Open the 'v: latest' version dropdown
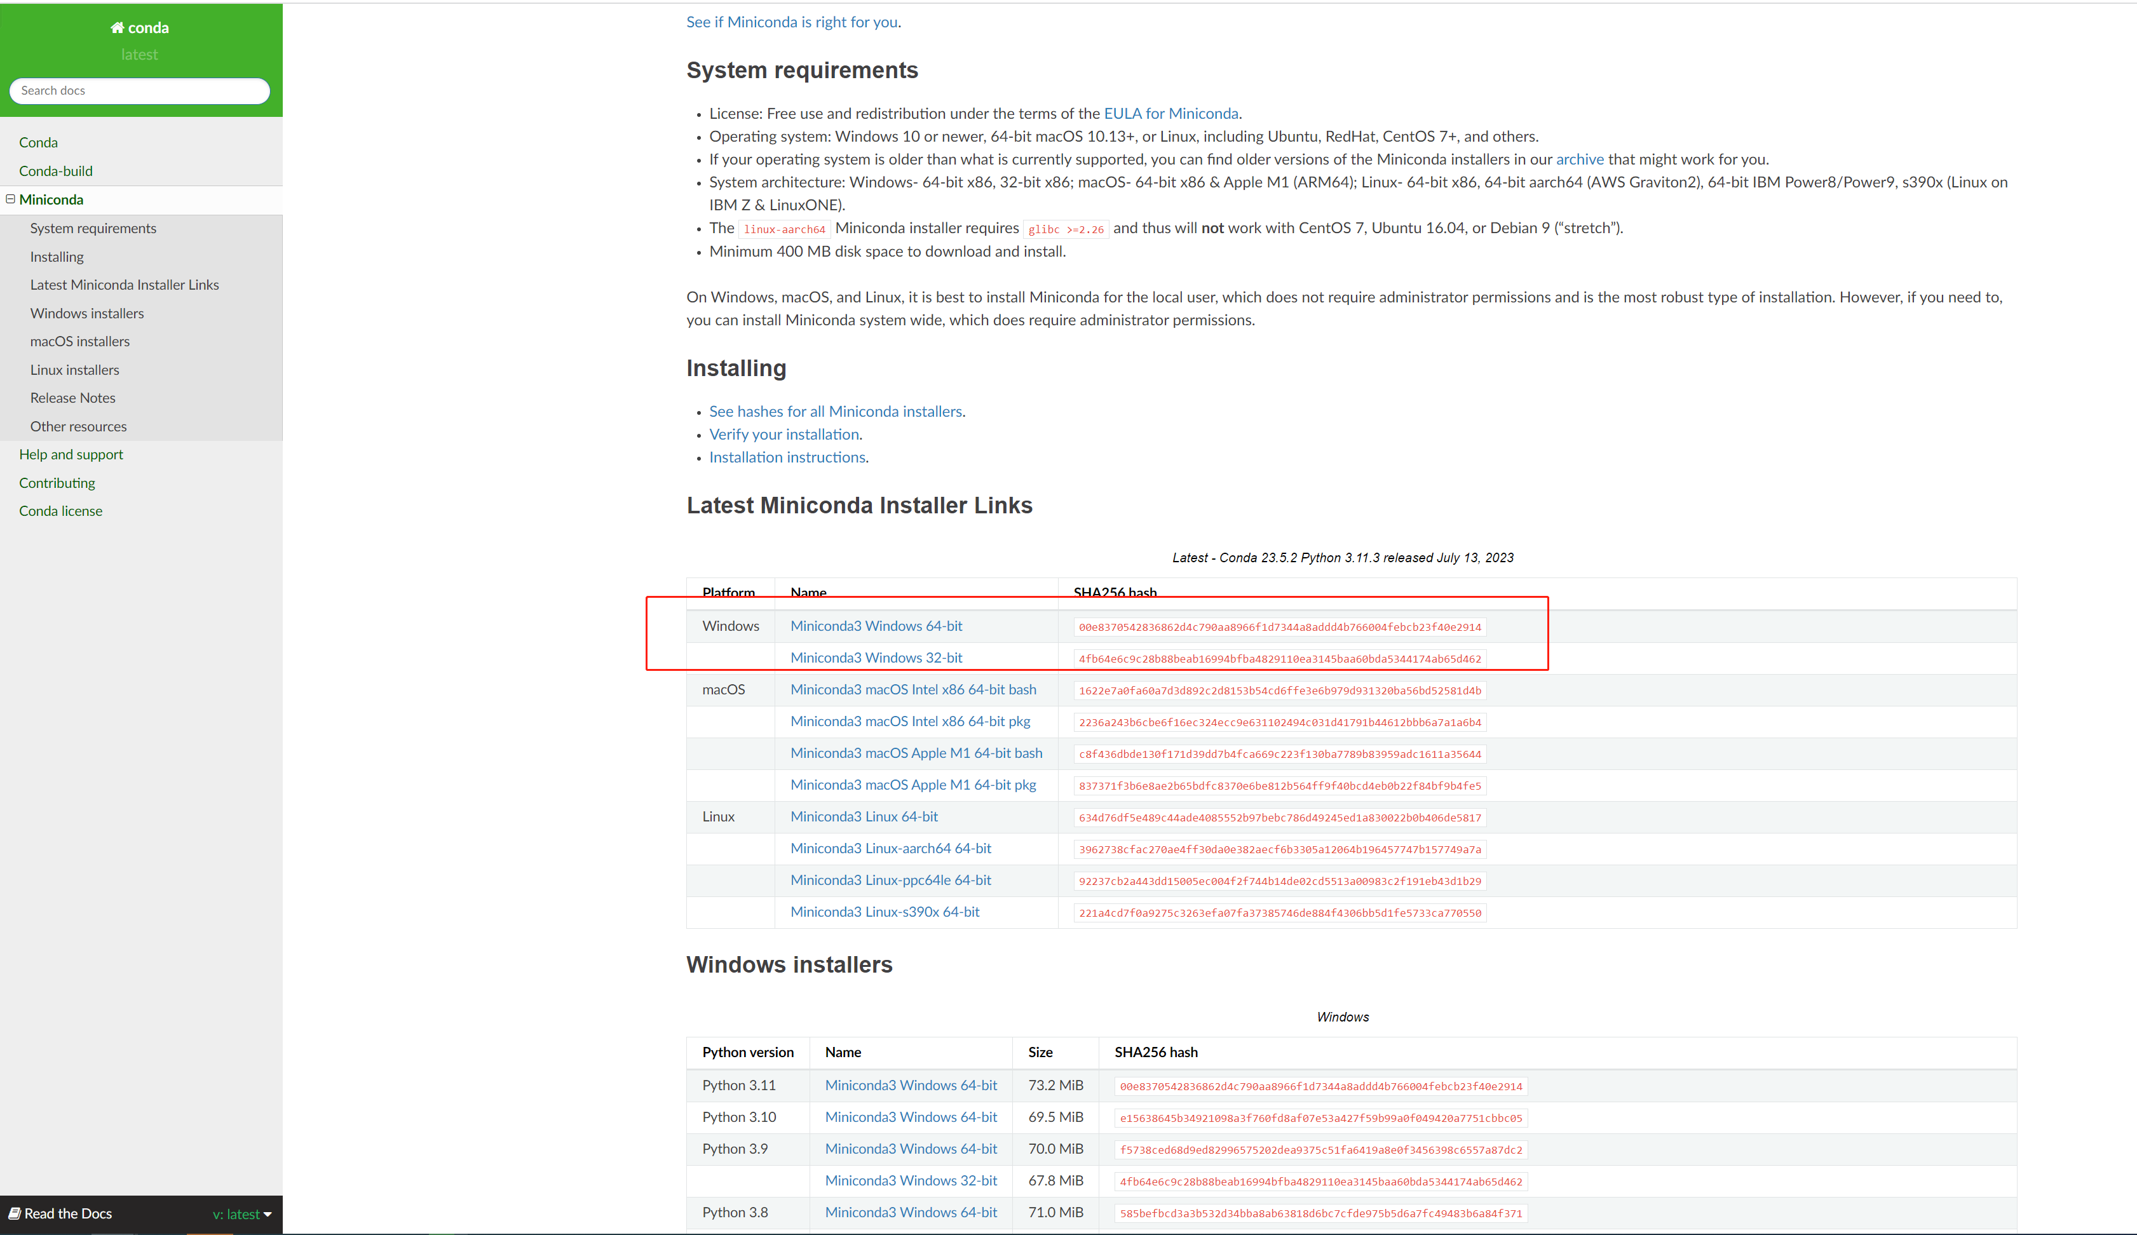Image resolution: width=2137 pixels, height=1235 pixels. click(x=241, y=1215)
